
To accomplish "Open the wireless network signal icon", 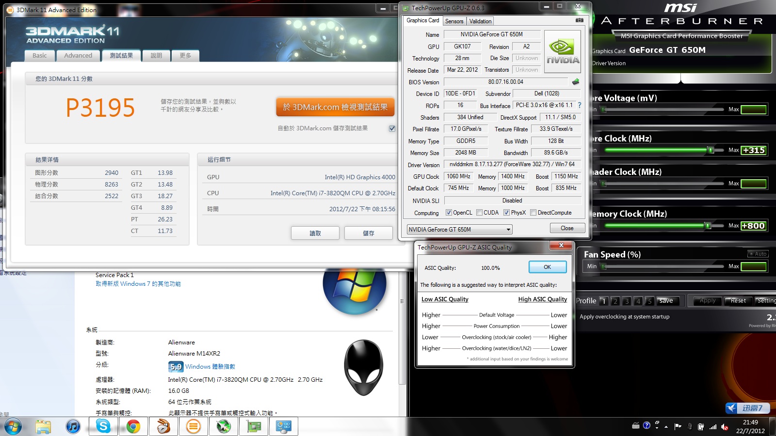I will click(x=713, y=427).
